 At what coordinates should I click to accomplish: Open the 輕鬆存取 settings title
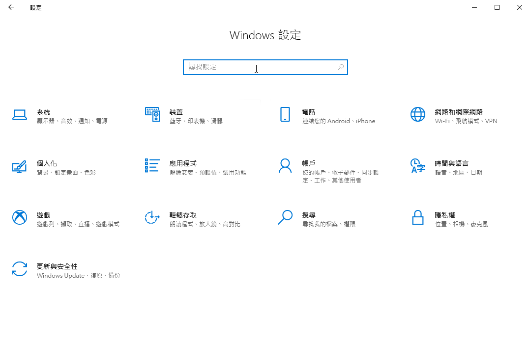pyautogui.click(x=183, y=215)
